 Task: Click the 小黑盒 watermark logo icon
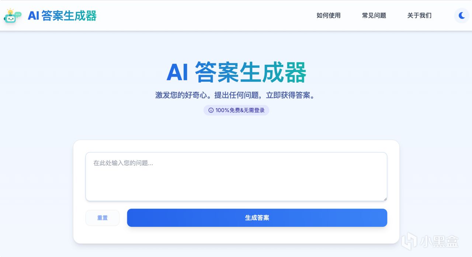coord(409,242)
